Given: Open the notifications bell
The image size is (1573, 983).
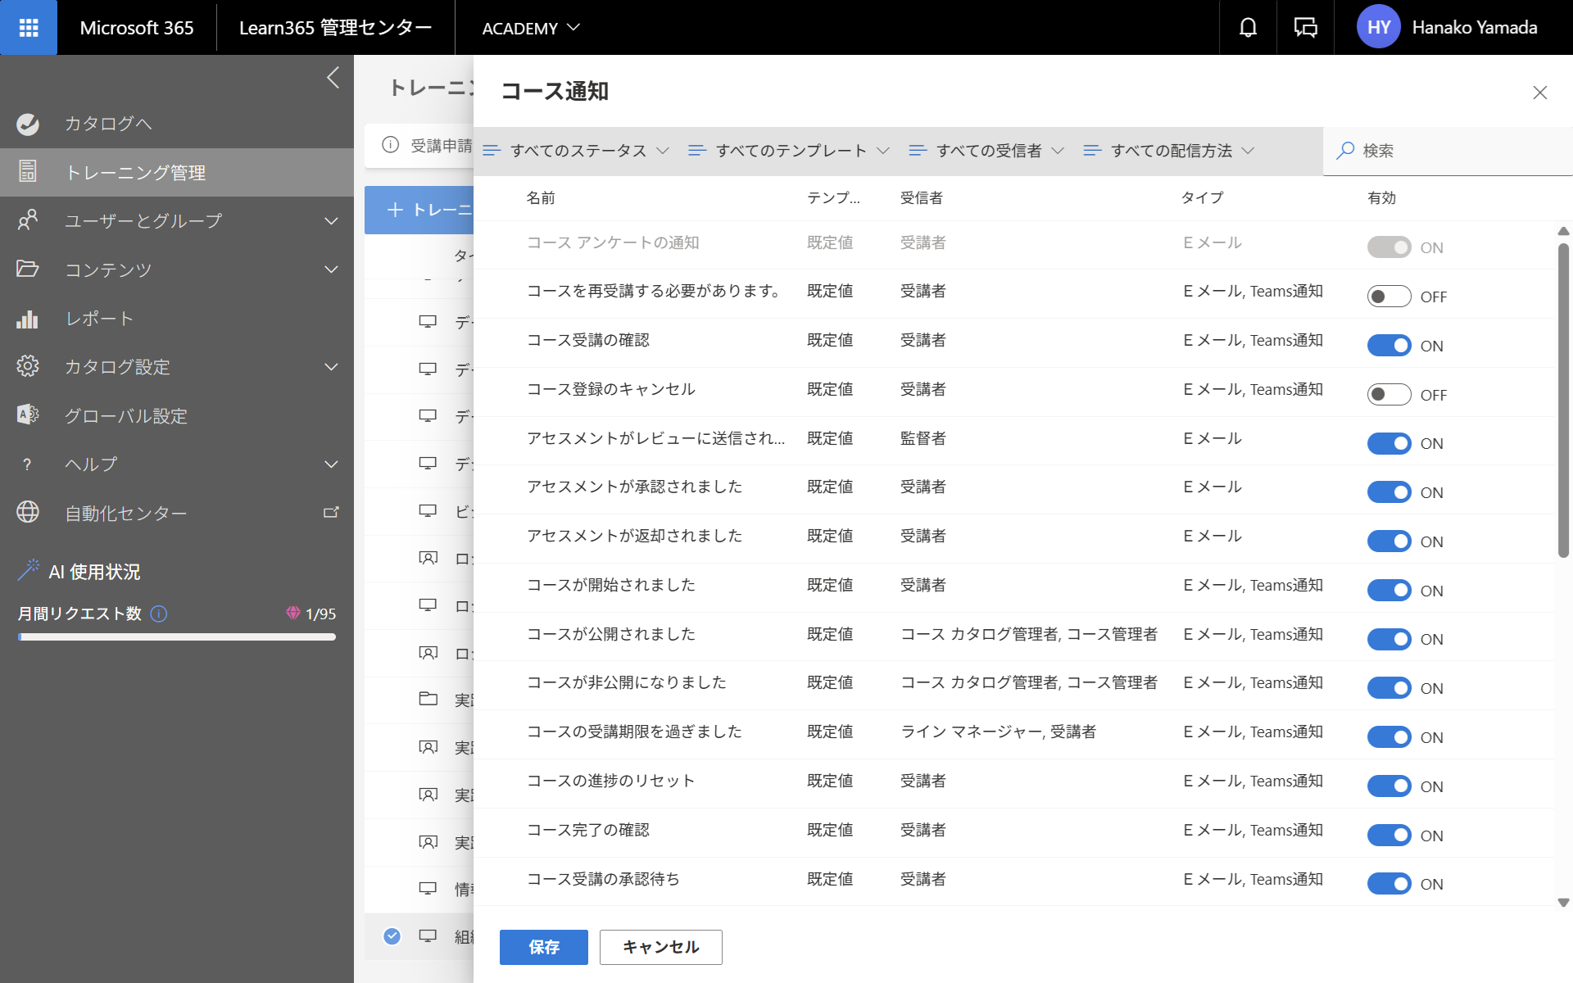Looking at the screenshot, I should [1248, 28].
